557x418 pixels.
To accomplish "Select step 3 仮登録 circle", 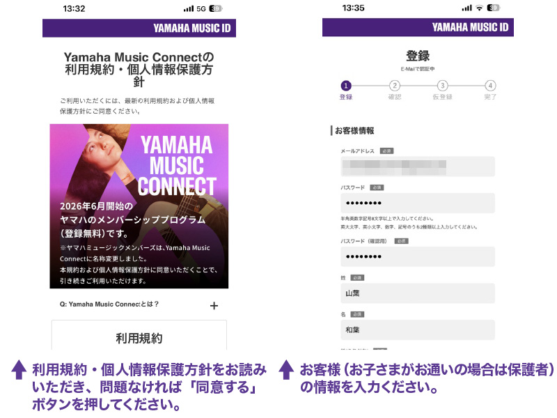I will [442, 86].
